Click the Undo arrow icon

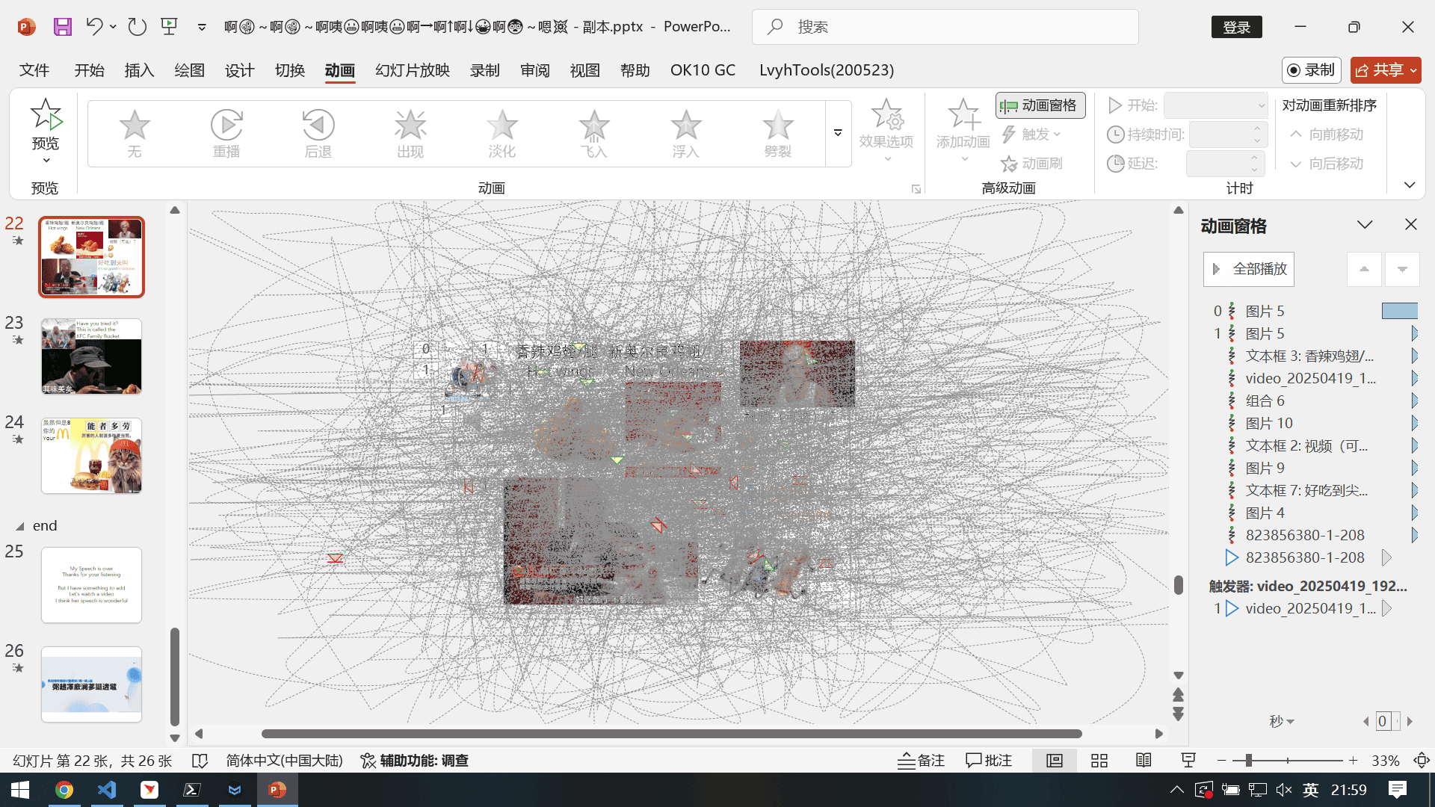tap(94, 27)
